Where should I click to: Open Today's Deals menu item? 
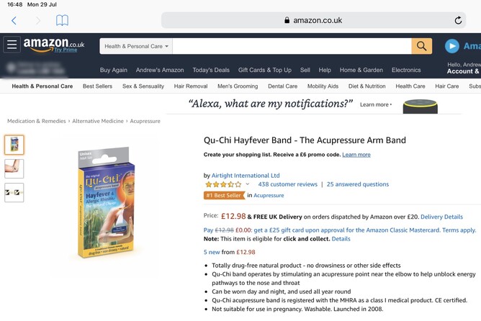click(x=211, y=70)
